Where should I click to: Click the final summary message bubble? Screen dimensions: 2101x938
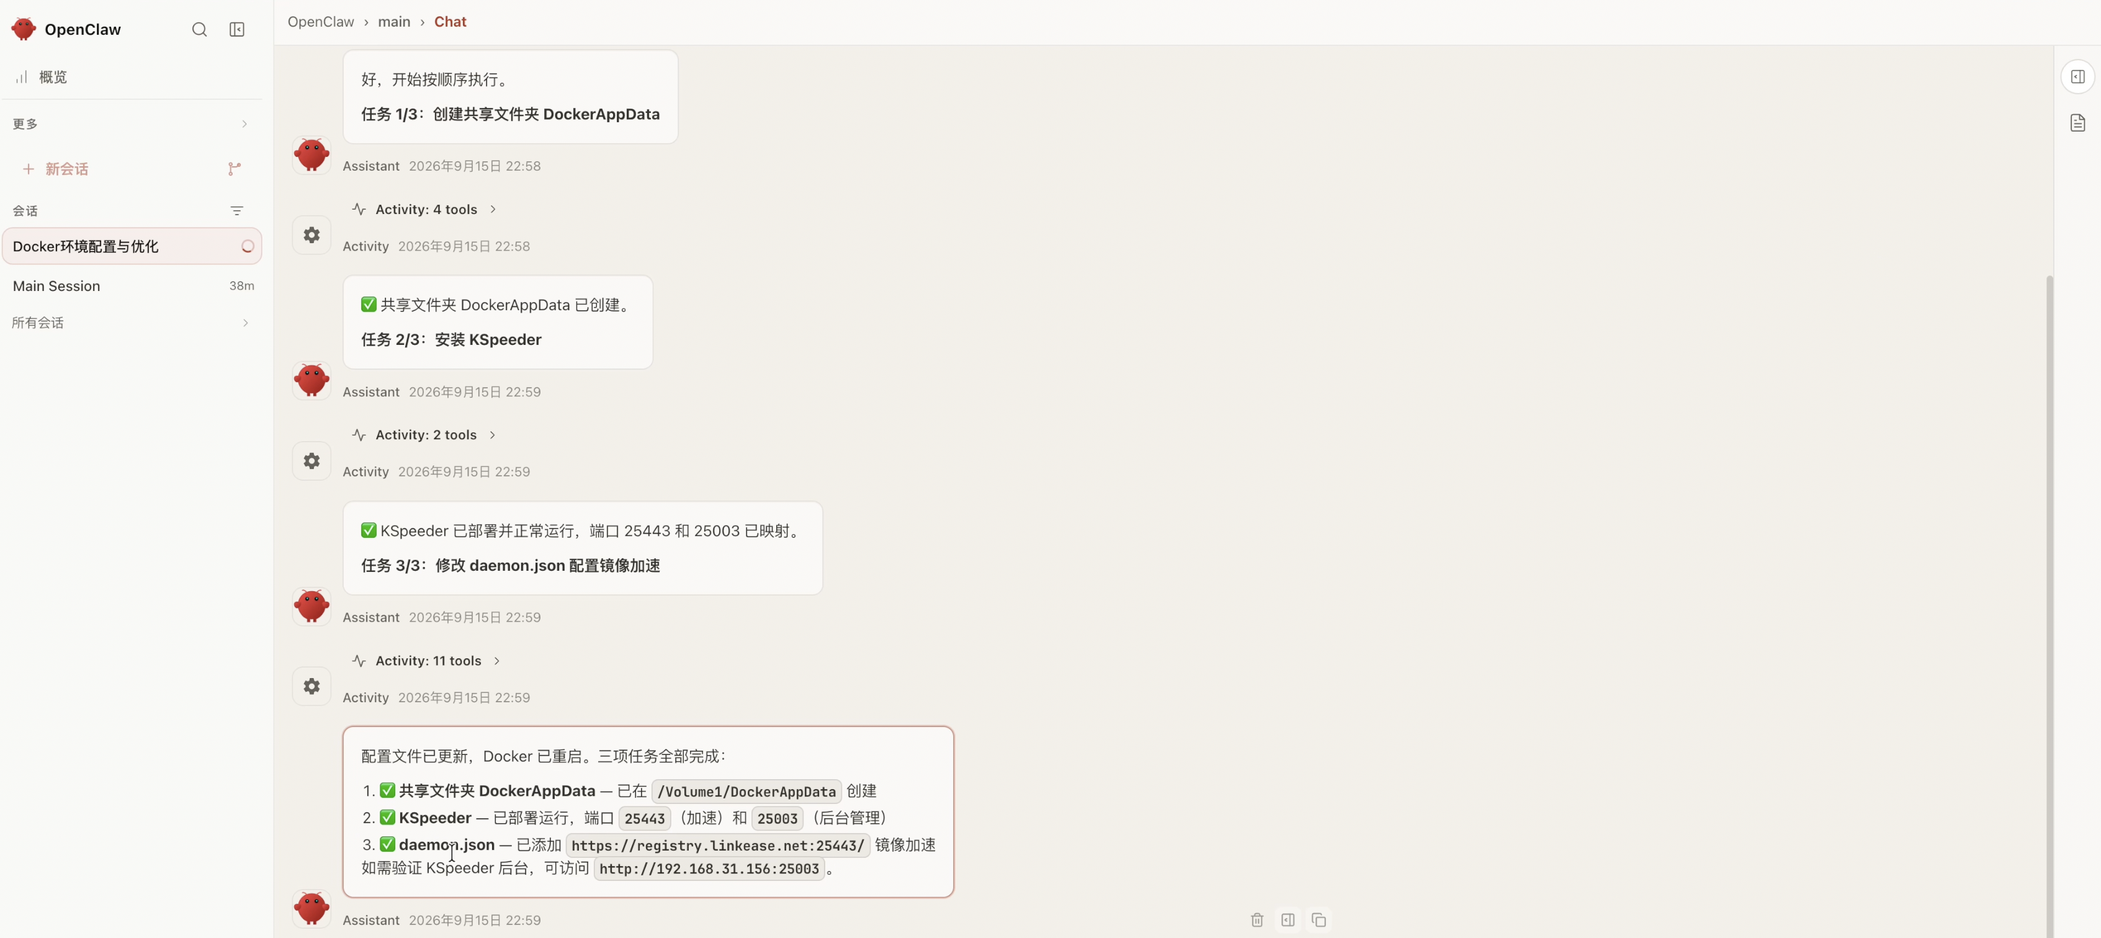coord(648,813)
